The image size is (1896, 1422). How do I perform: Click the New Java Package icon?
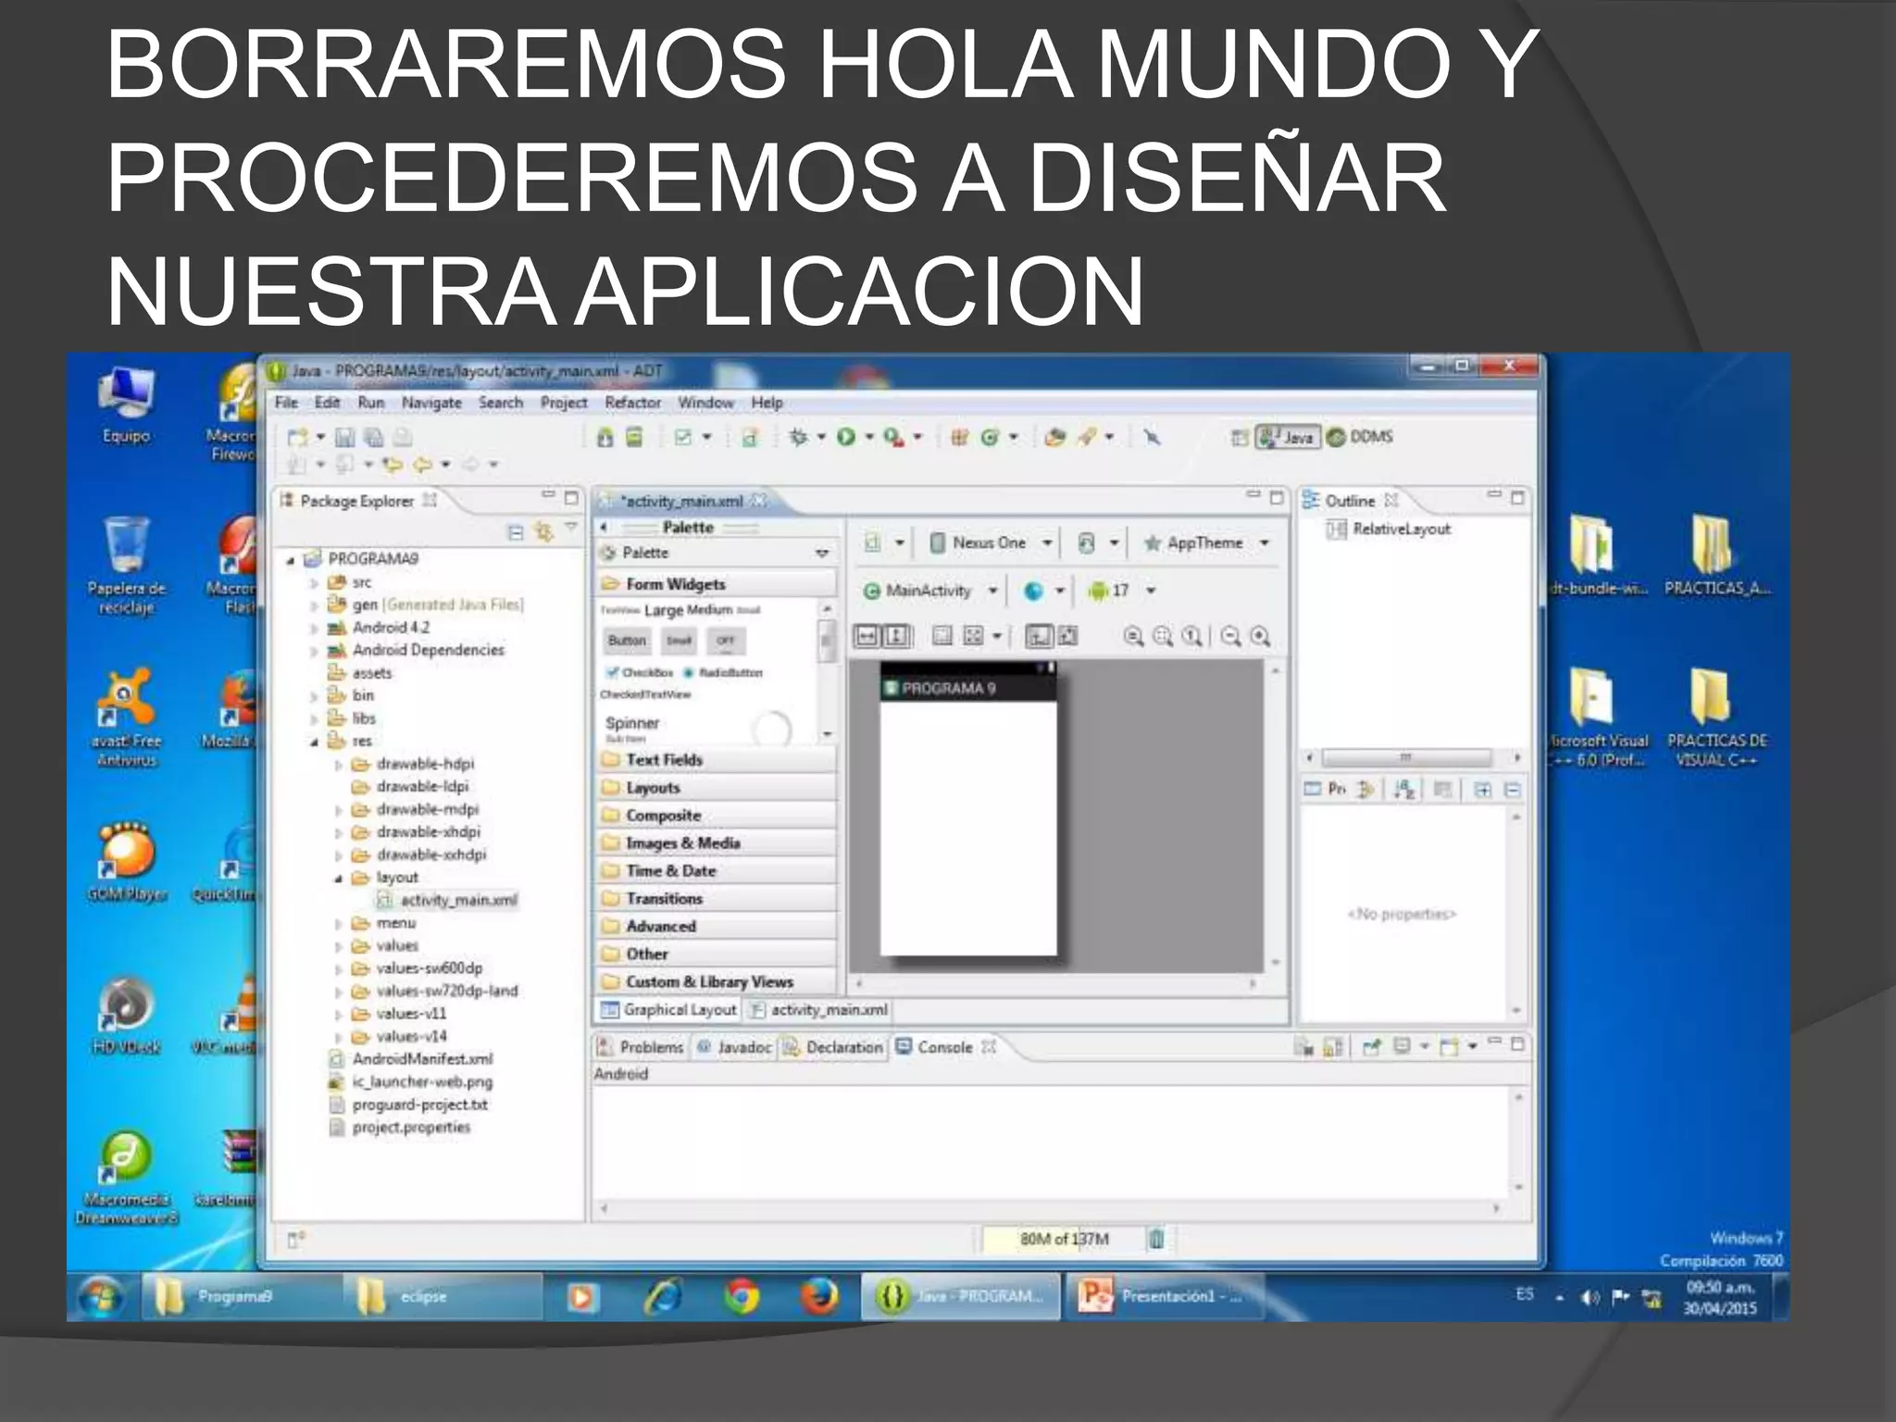tap(960, 437)
